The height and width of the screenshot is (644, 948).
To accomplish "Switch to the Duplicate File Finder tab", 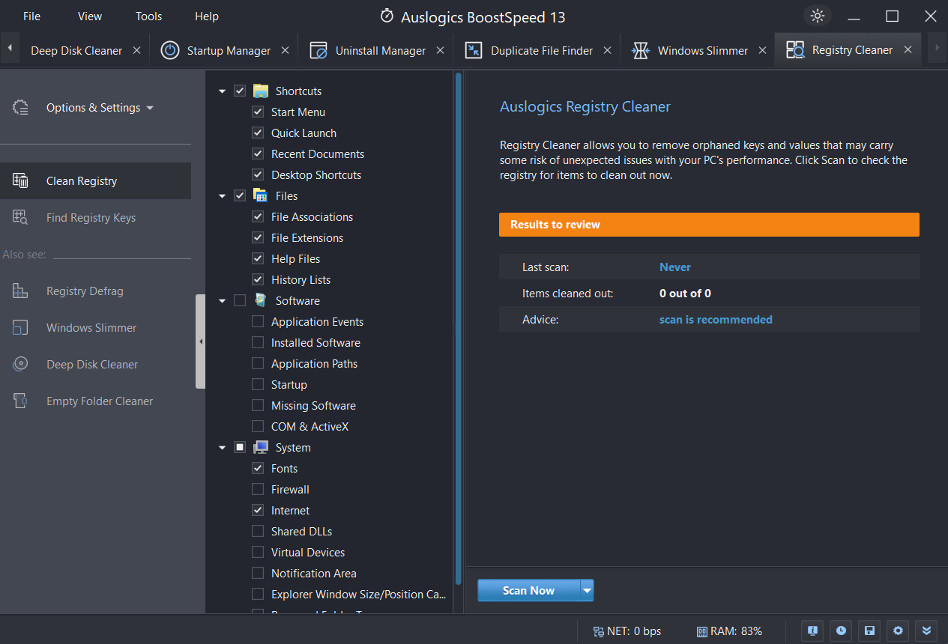I will pos(542,50).
